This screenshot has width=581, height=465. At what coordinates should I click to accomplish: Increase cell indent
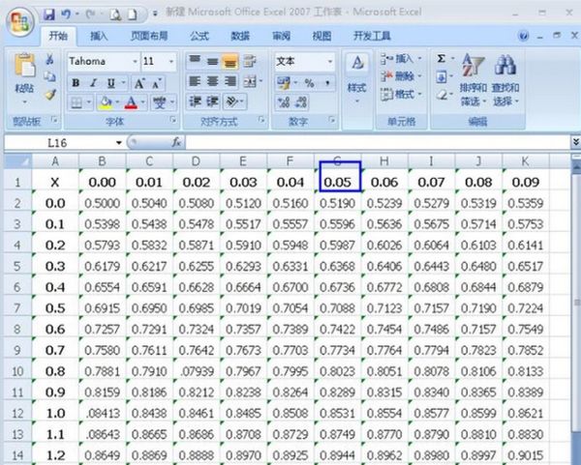212,101
